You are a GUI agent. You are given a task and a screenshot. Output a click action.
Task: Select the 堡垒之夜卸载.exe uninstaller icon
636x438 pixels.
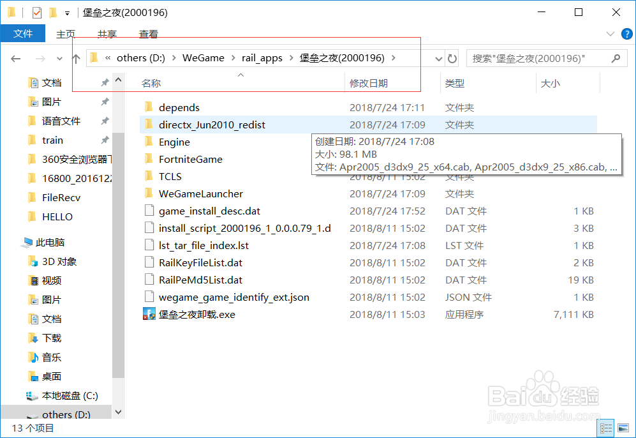pos(149,314)
